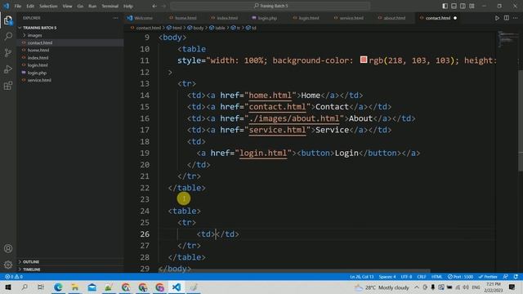Toggle the bottom Panel layout button
Image resolution: width=523 pixels, height=294 pixels.
point(454,6)
